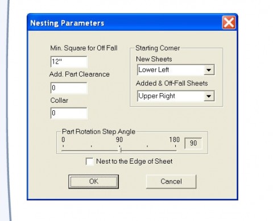This screenshot has width=273, height=221.
Task: Open the New Sheets dropdown arrow
Action: 209,70
